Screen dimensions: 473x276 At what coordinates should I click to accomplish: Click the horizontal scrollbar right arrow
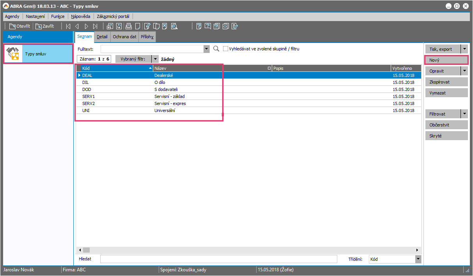pyautogui.click(x=418, y=250)
